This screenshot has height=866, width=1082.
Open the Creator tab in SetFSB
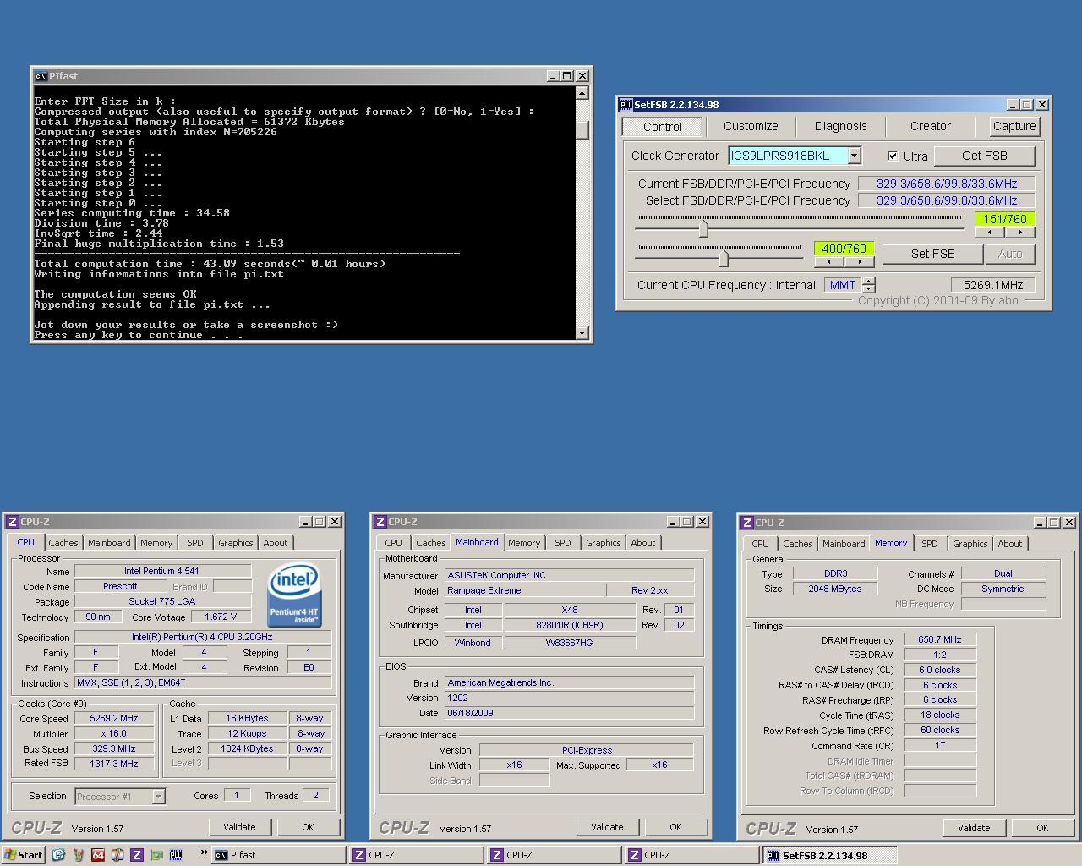pyautogui.click(x=931, y=126)
